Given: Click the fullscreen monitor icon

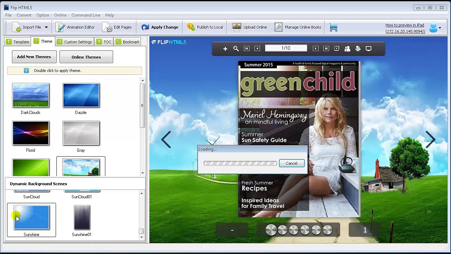Looking at the screenshot, I should click(x=369, y=49).
